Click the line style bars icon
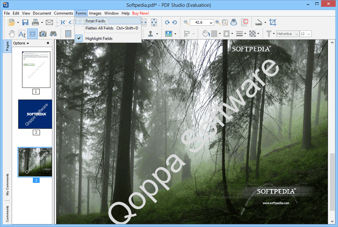The width and height of the screenshot is (338, 227). (239, 34)
